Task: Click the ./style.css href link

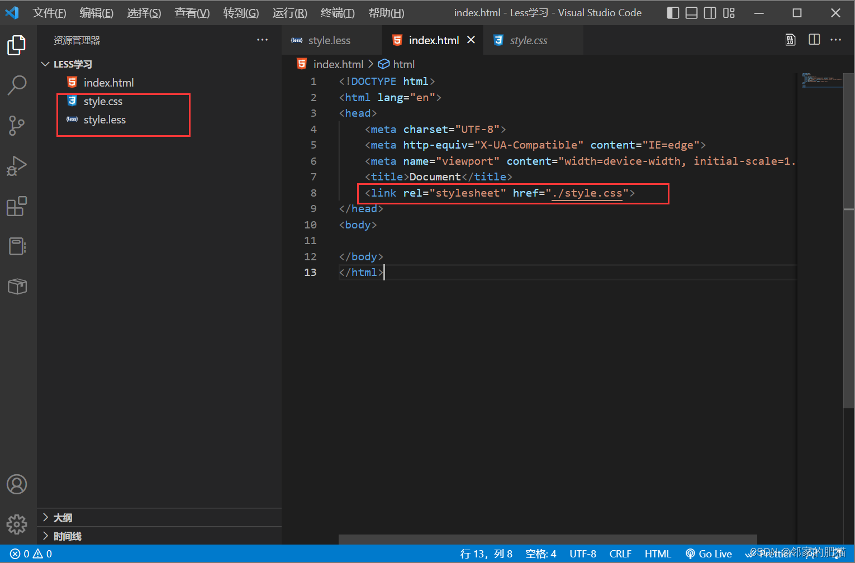Action: [587, 193]
